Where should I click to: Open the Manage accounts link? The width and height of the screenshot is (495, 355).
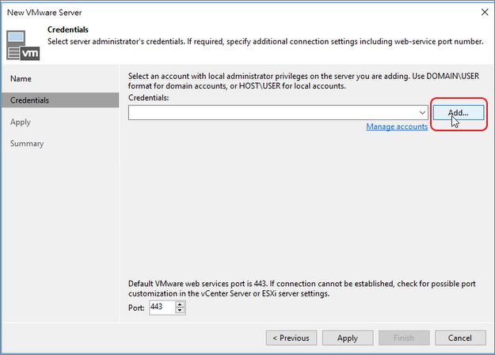(397, 127)
